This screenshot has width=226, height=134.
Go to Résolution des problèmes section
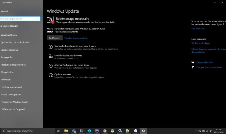pos(13,65)
